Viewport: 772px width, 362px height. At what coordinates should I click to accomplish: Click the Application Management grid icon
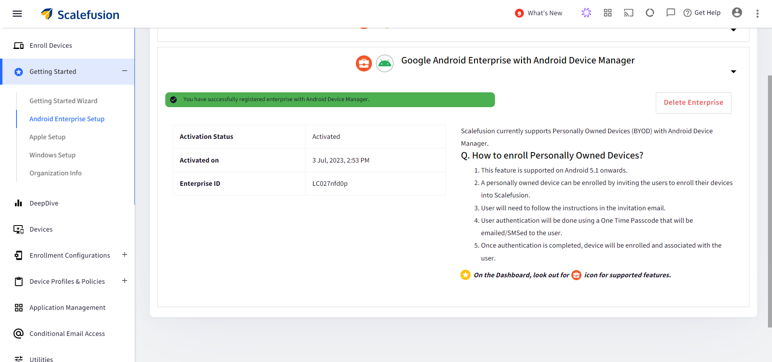click(18, 308)
